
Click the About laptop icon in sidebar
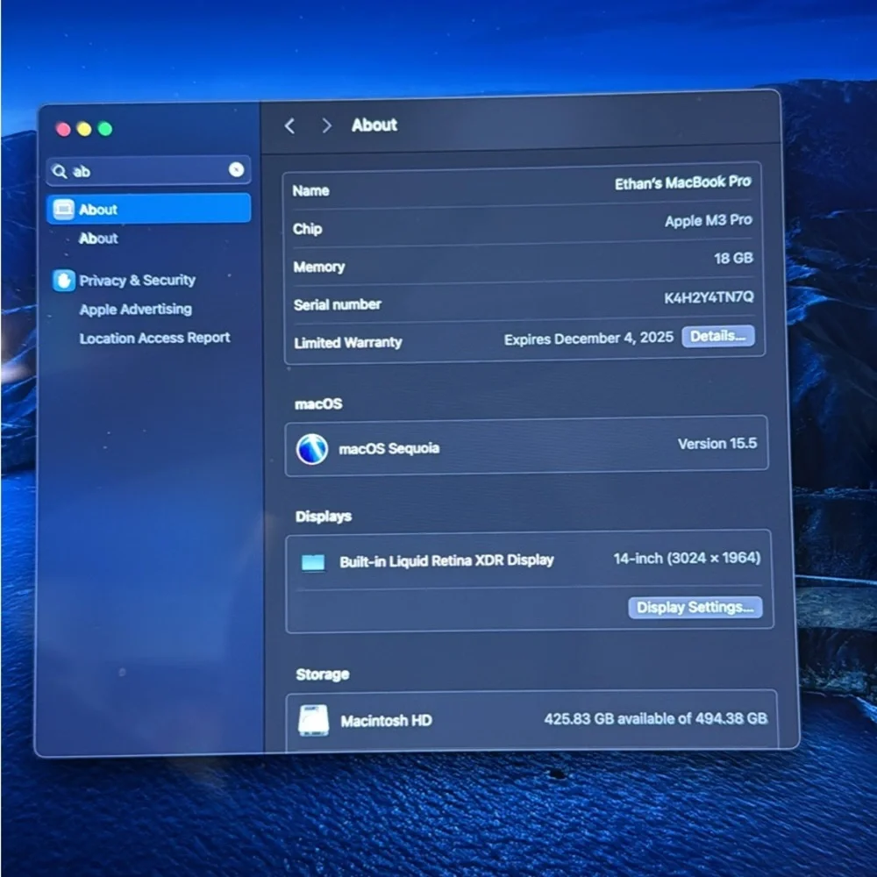63,210
